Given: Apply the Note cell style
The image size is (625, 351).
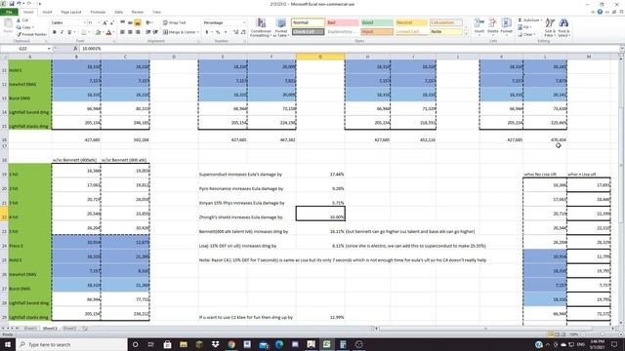Looking at the screenshot, I should point(446,32).
